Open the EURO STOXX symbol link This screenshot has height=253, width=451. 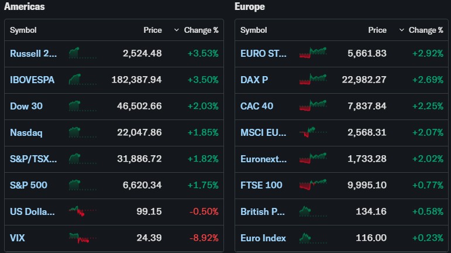(x=264, y=53)
